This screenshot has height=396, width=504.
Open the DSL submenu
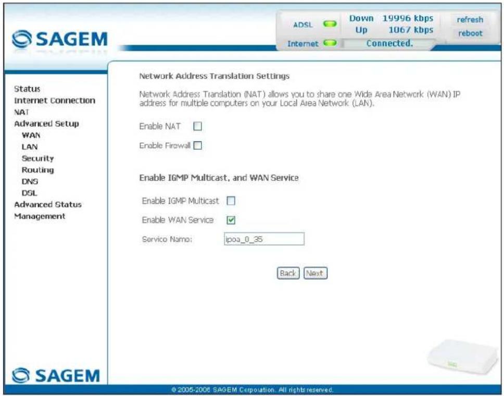click(29, 193)
